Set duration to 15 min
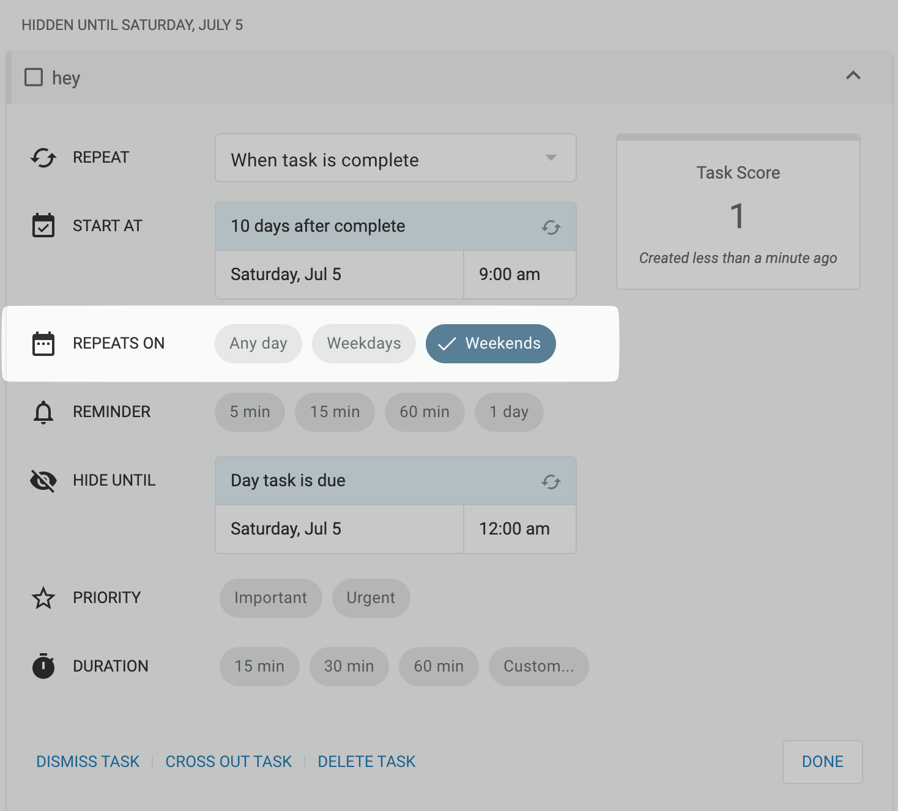This screenshot has height=811, width=898. click(259, 667)
